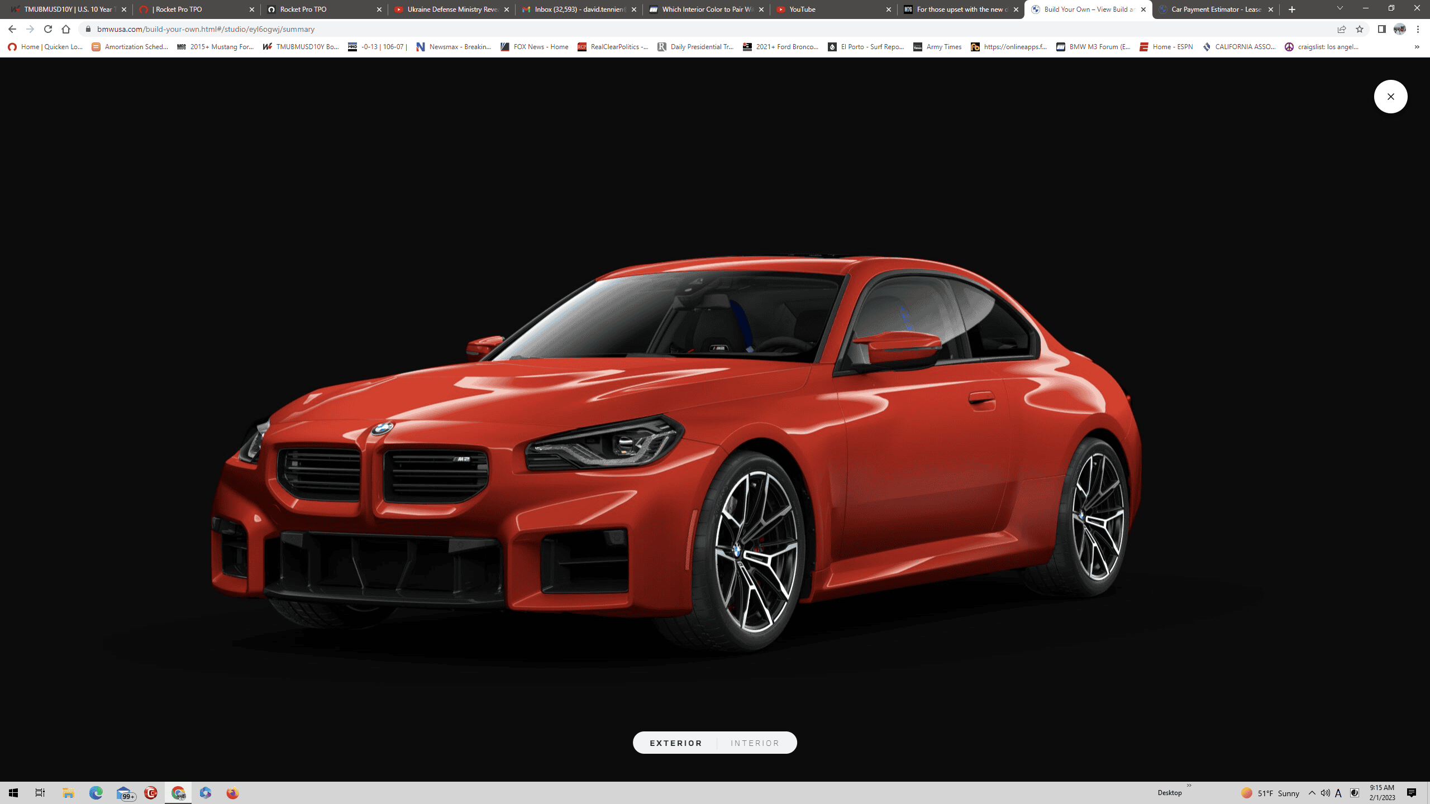
Task: Open the -0-13 | 106-07 bookmark
Action: coord(378,47)
